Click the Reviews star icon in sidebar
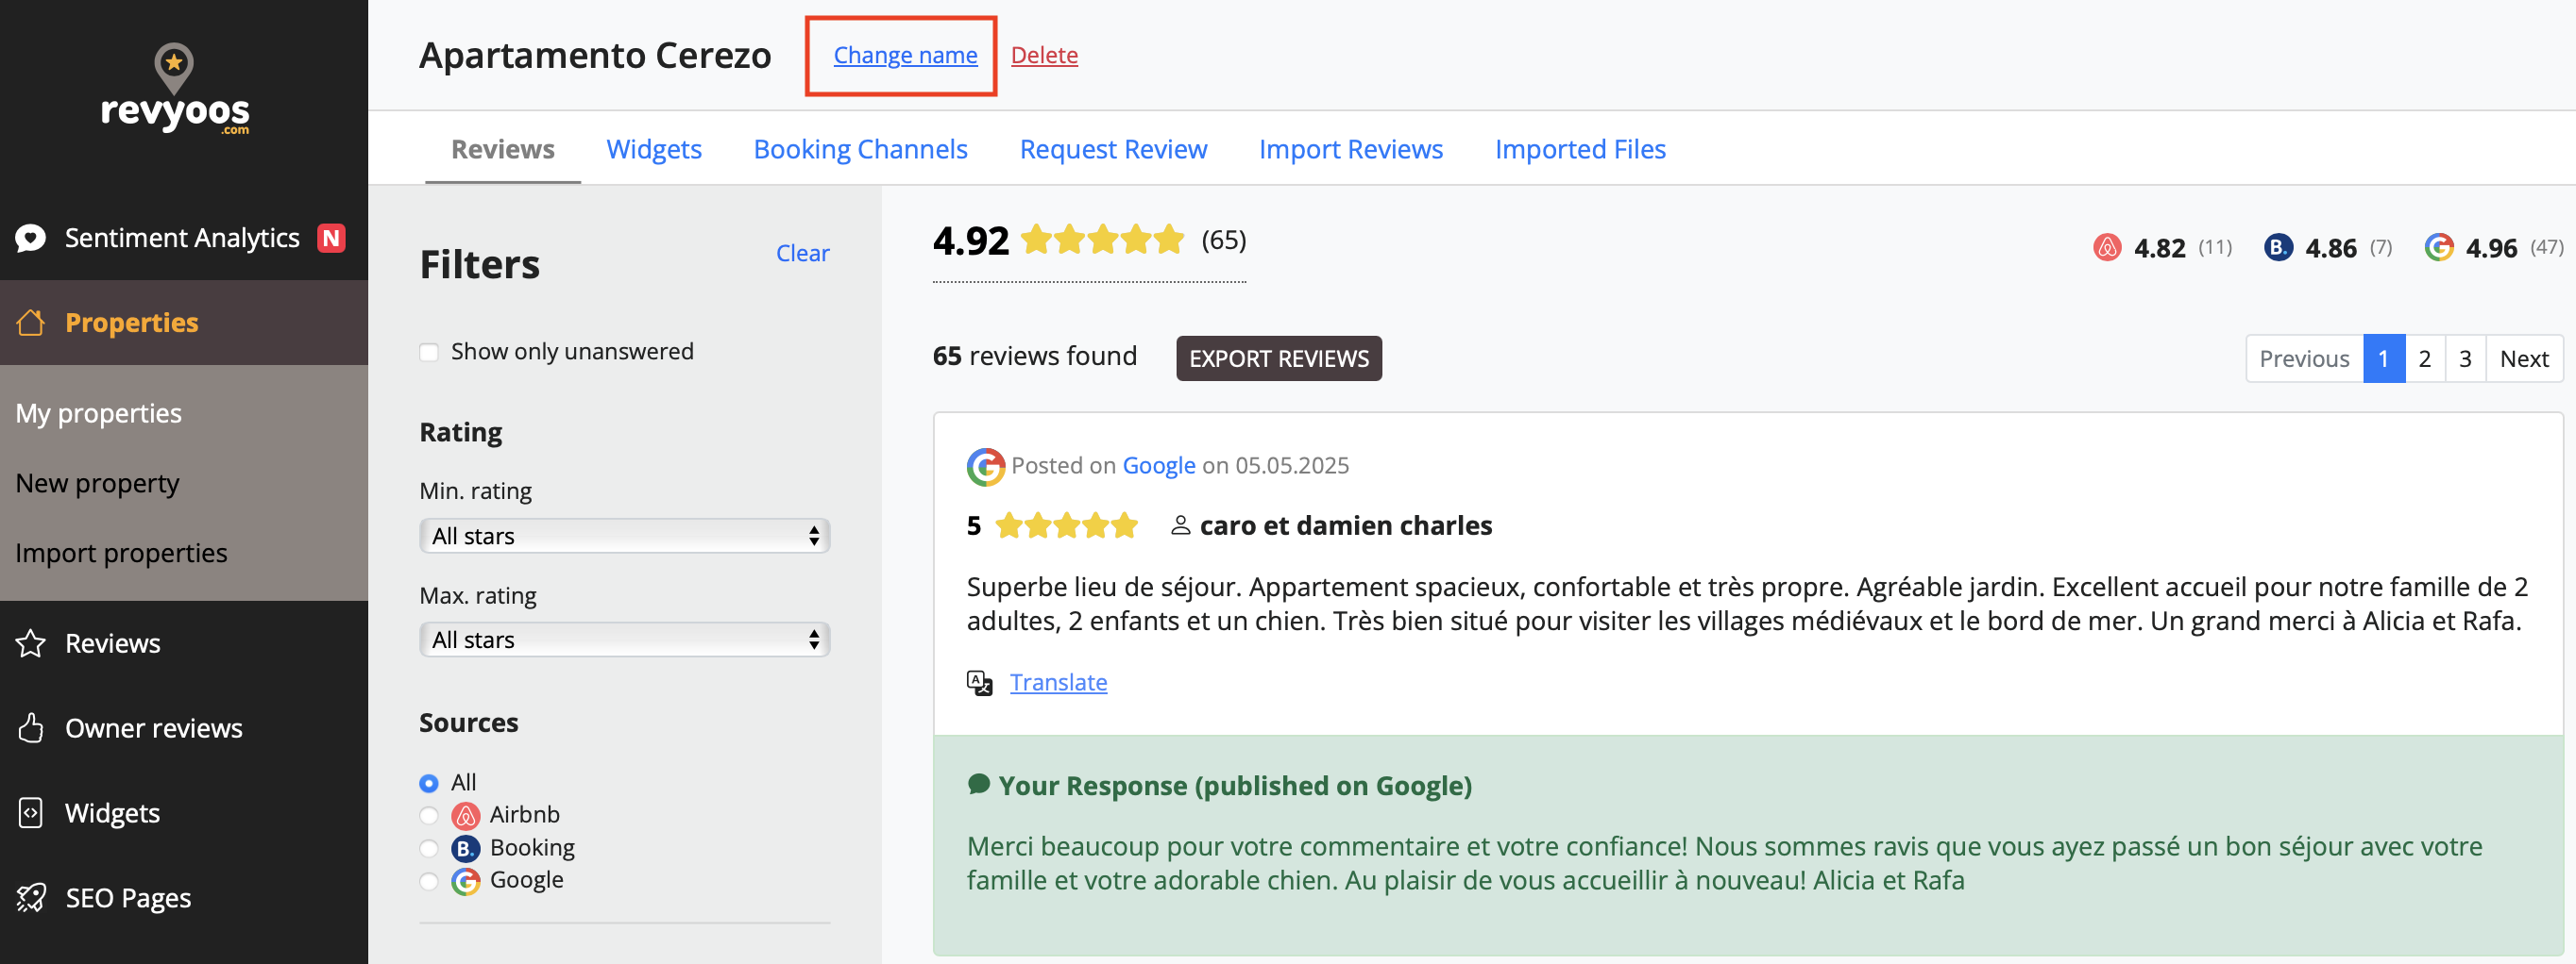Screen dimensions: 2576x964 click(31, 643)
